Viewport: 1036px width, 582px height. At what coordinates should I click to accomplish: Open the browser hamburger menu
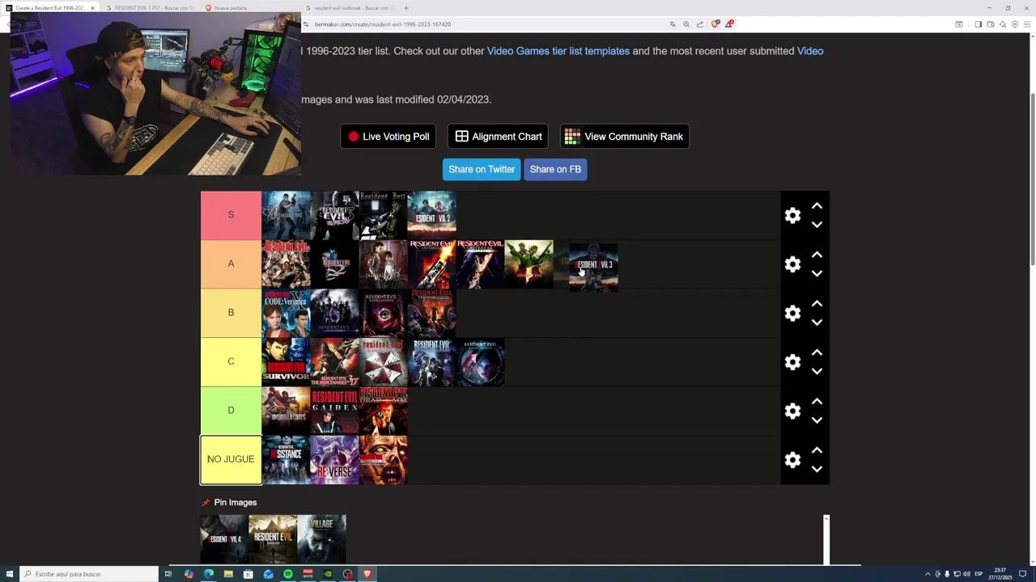(x=1028, y=24)
